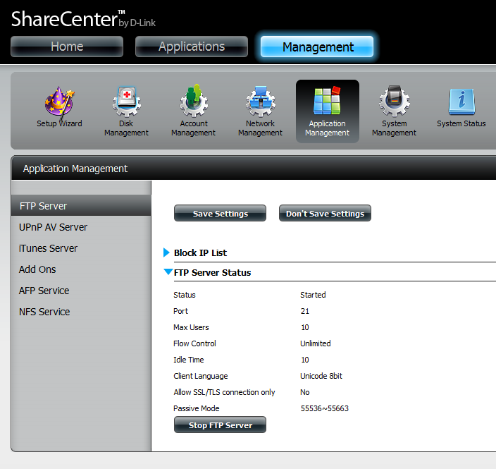Switch to the Applications tab

(x=192, y=47)
